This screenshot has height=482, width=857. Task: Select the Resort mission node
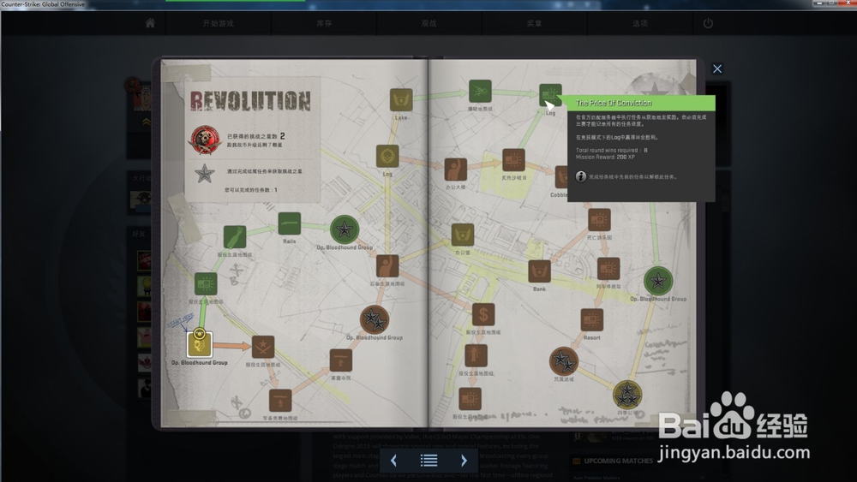[x=592, y=320]
